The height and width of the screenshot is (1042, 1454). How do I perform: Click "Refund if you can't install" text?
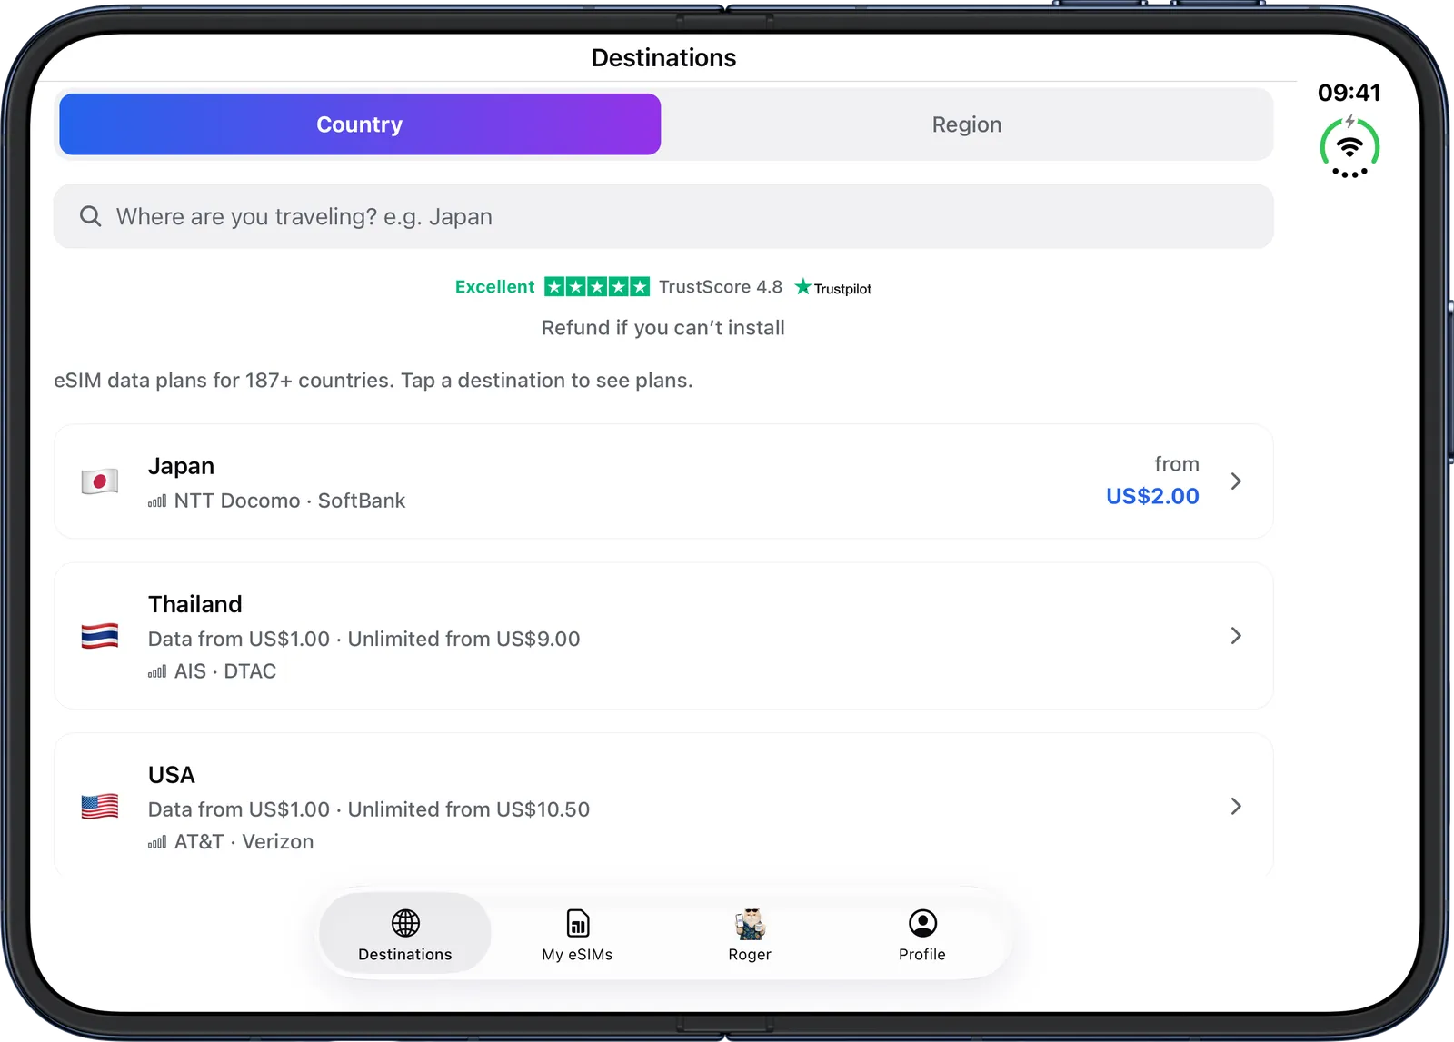tap(663, 328)
